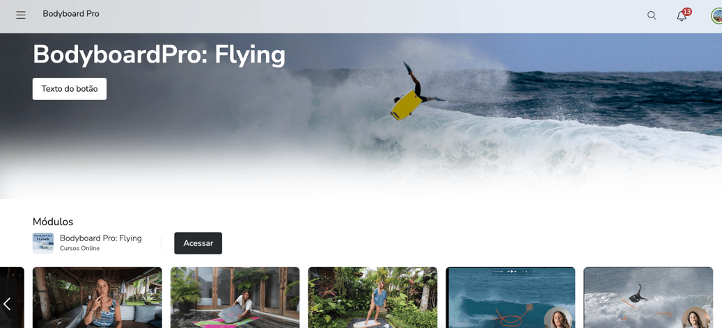Click the Bodyboard Pro header title
722x328 pixels.
click(x=71, y=14)
